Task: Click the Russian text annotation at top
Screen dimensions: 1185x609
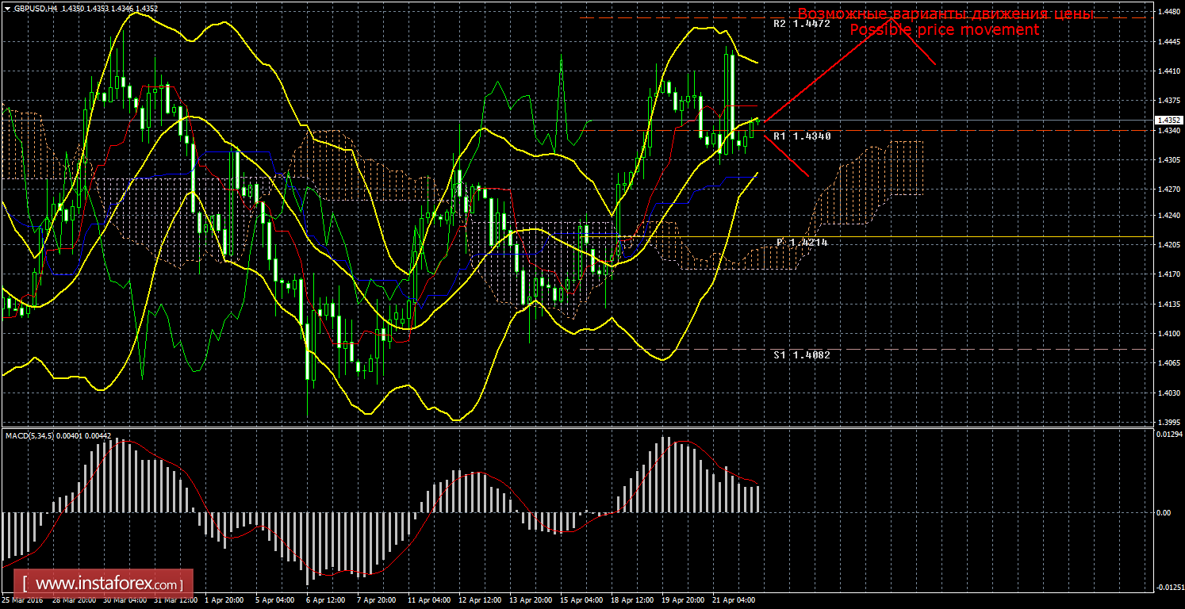Action: [945, 14]
